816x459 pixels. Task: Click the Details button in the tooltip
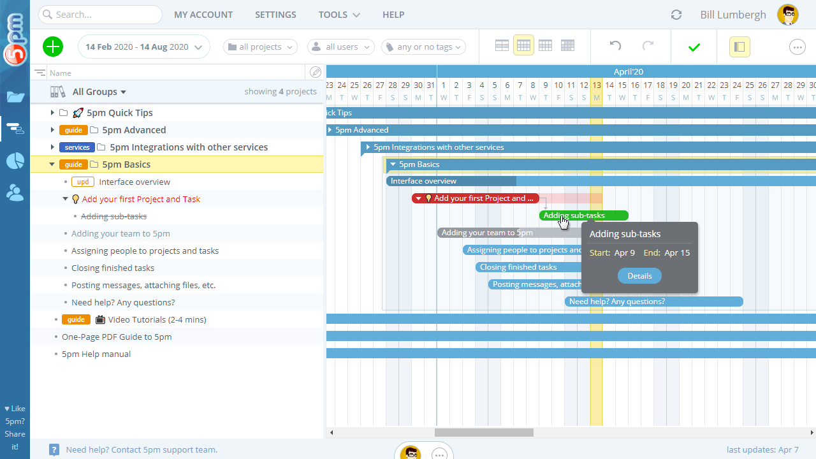pyautogui.click(x=639, y=275)
